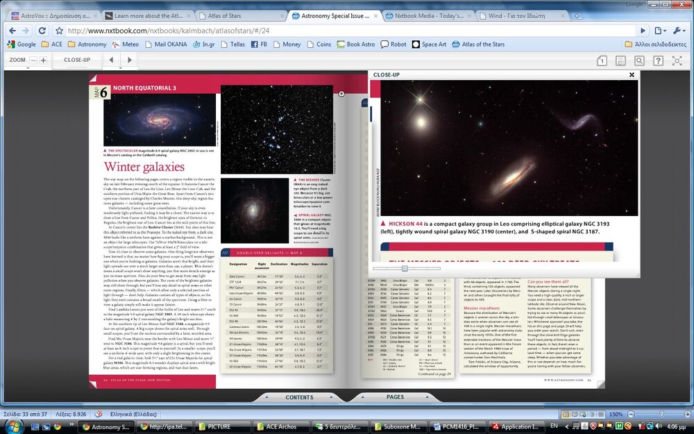694x434 pixels.
Task: Refresh the page with the reload icon
Action: click(x=42, y=30)
